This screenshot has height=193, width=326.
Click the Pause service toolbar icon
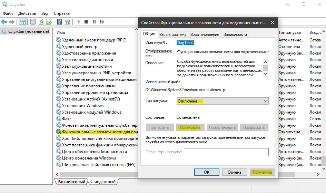pos(94,22)
